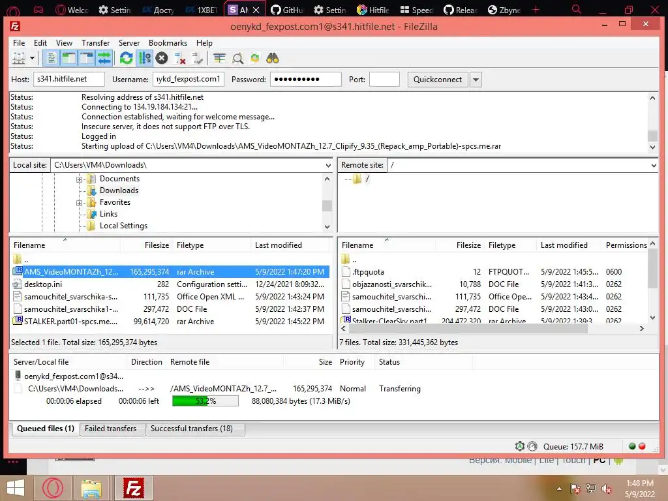Screen dimensions: 668x501
Task: Toggle processing of transfer queue
Action: (144, 58)
